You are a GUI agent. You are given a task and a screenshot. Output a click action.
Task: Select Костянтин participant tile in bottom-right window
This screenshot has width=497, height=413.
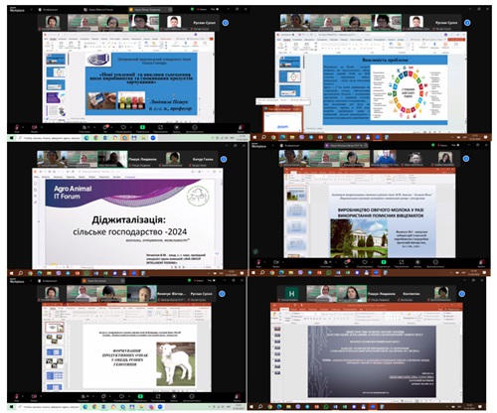(412, 294)
